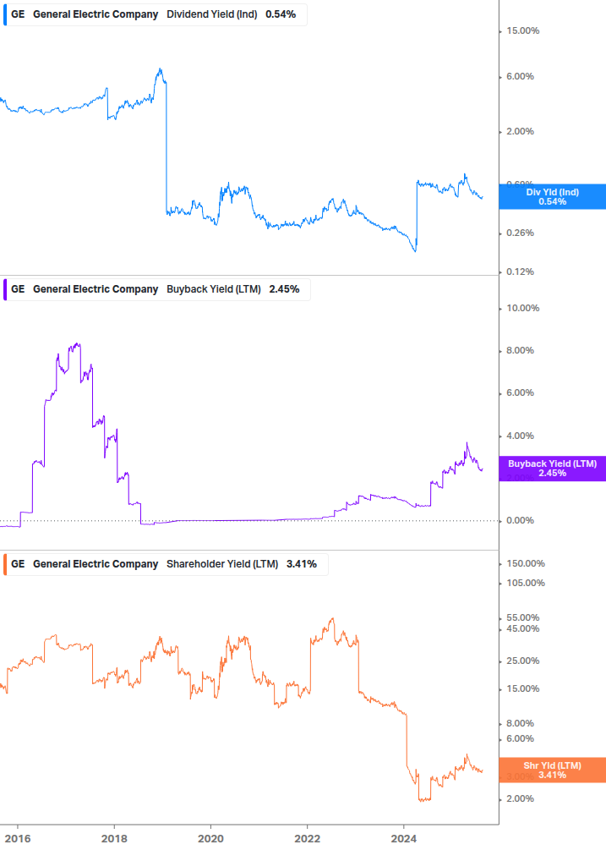Click the 8.00% tick on buyback yield axis
The height and width of the screenshot is (850, 606).
[x=520, y=351]
